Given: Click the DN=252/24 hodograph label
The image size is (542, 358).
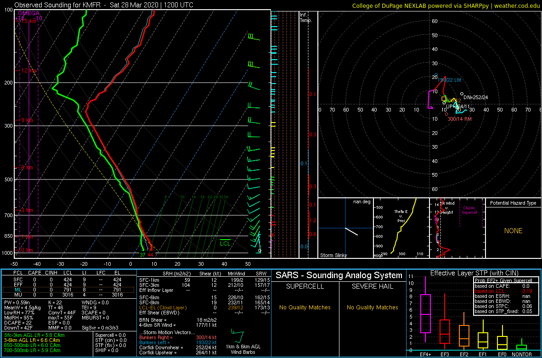Looking at the screenshot, I should click(476, 97).
